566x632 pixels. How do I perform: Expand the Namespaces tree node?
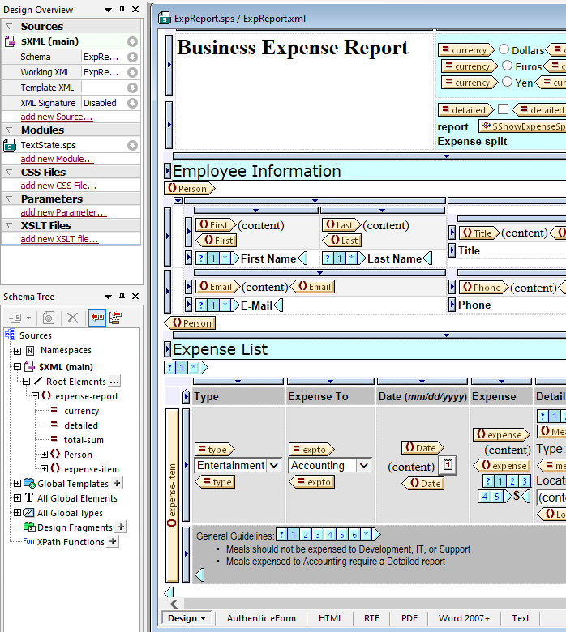point(18,351)
